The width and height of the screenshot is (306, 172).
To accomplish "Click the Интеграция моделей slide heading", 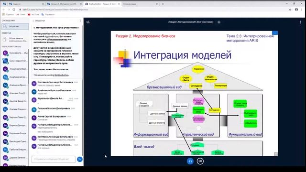I will [x=183, y=55].
